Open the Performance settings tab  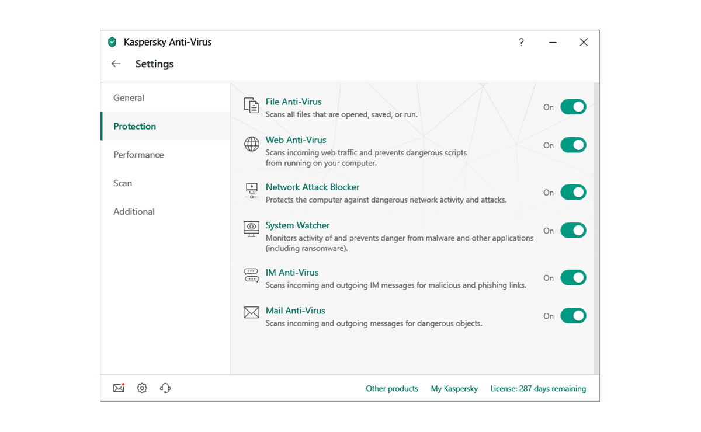[x=165, y=155]
